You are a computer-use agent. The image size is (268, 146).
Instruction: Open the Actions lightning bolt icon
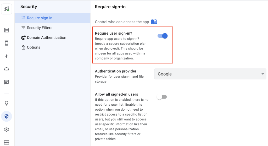point(7,56)
